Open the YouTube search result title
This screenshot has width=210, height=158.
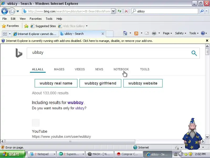click(x=40, y=131)
